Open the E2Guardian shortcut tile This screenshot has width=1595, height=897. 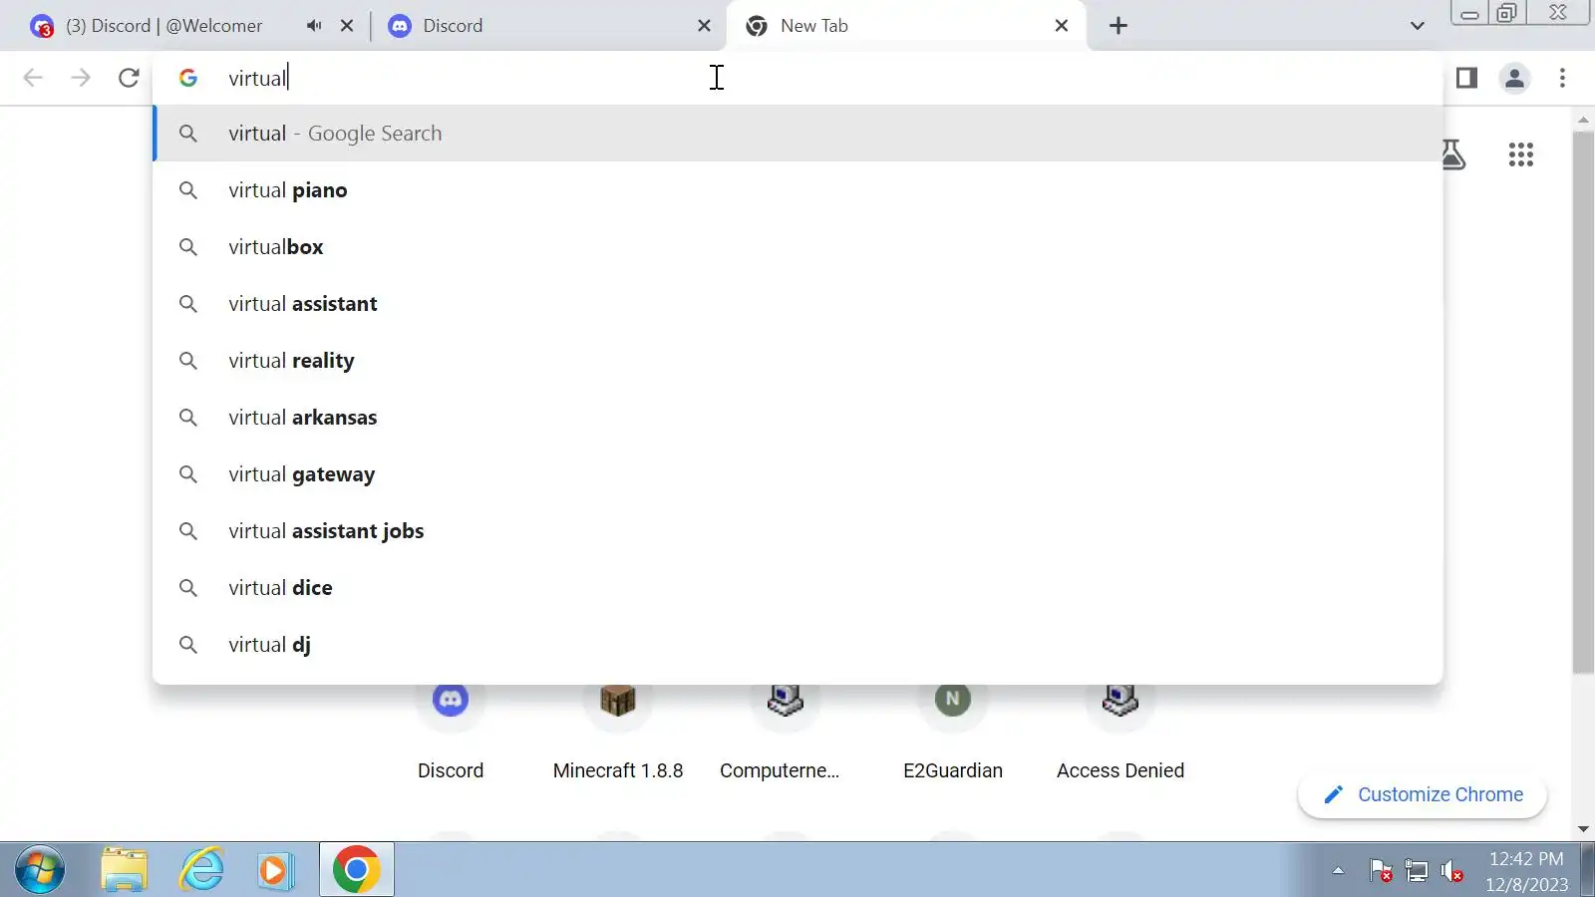pyautogui.click(x=953, y=733)
